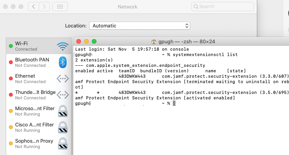Go back with the left chevron button
The height and width of the screenshot is (155, 289).
pos(33,7)
